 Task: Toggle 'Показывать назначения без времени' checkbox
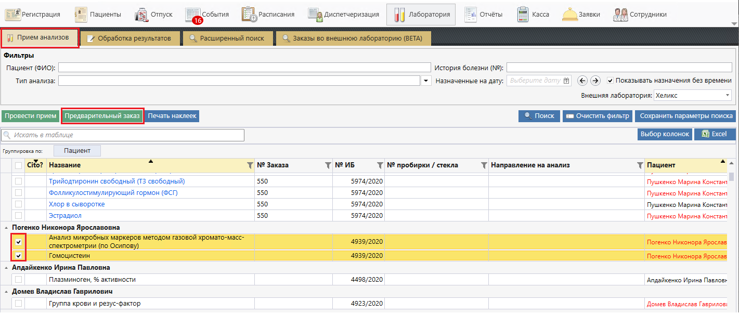(x=611, y=81)
